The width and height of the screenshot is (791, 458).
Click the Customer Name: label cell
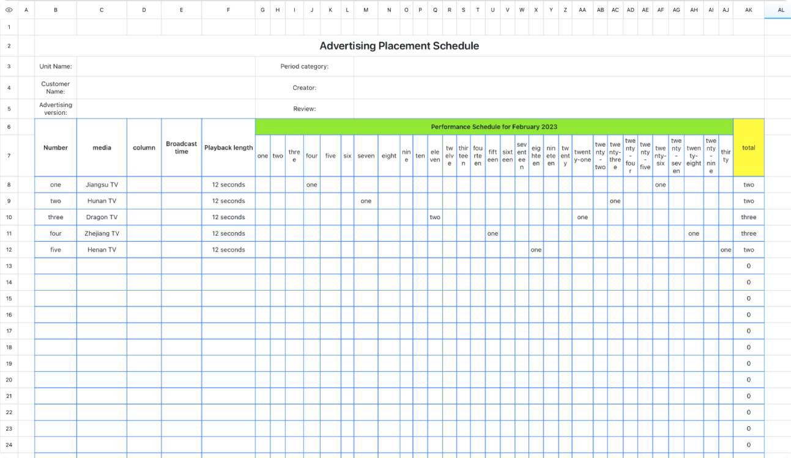56,87
